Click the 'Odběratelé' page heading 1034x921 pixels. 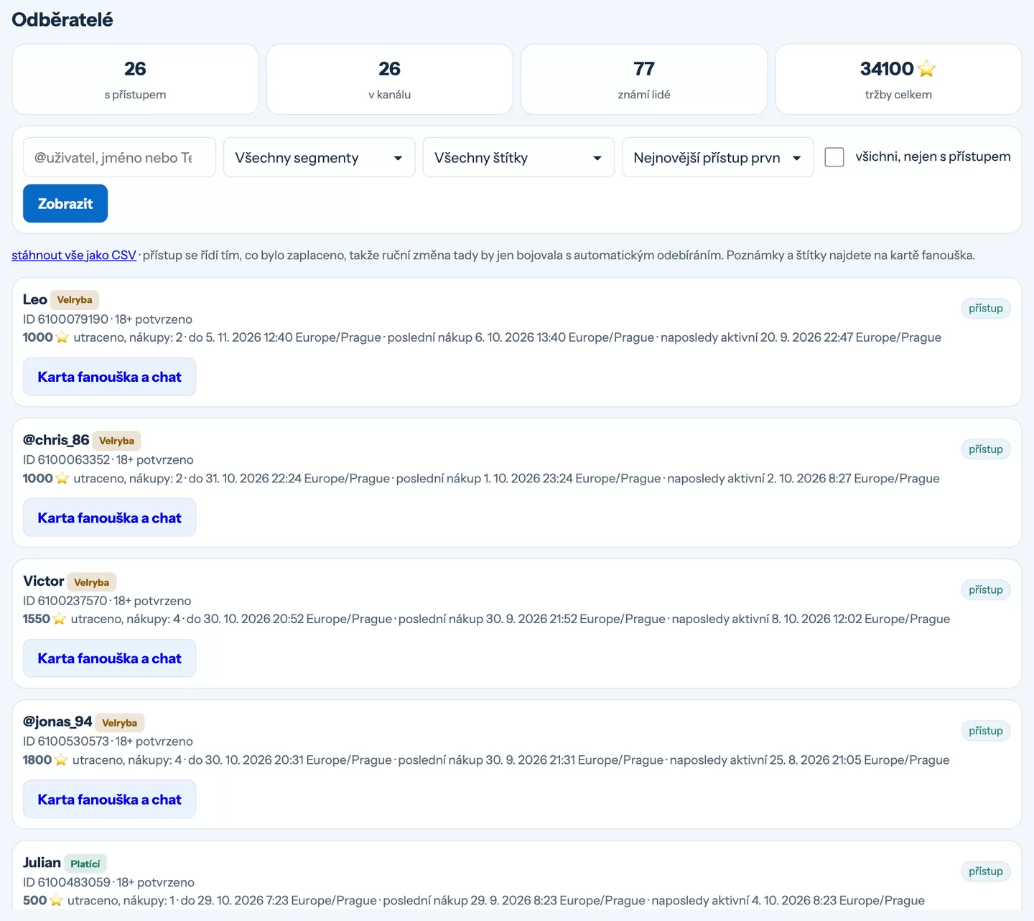pos(62,19)
